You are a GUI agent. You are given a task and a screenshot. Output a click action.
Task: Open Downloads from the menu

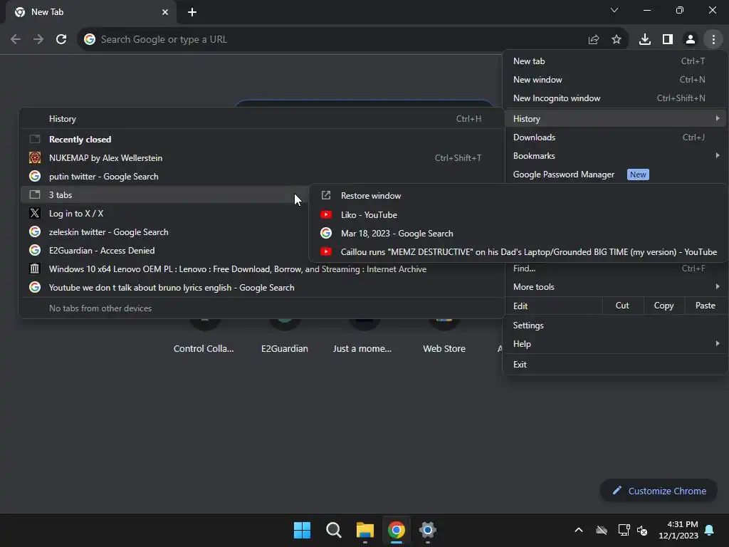[616, 137]
